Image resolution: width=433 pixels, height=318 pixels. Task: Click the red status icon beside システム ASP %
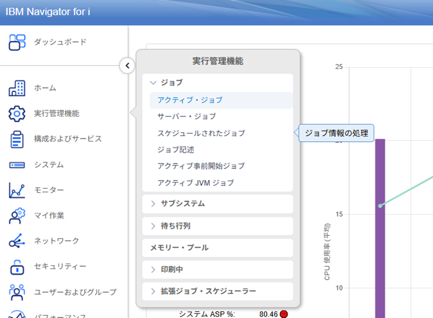tap(283, 314)
